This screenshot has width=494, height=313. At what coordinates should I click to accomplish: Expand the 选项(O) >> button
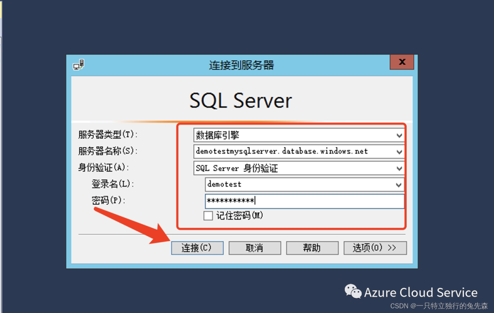(375, 248)
